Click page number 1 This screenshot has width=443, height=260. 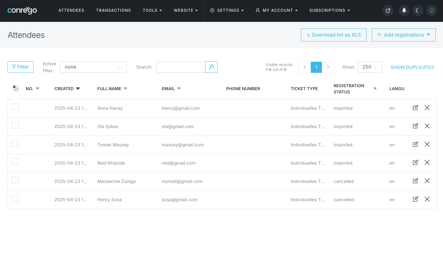click(x=316, y=67)
